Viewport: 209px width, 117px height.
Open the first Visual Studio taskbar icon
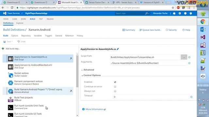coord(203,37)
